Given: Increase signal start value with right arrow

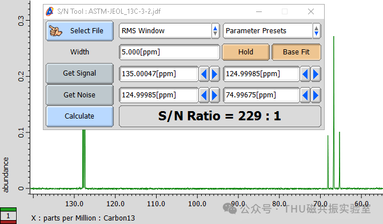Looking at the screenshot, I should pos(215,74).
